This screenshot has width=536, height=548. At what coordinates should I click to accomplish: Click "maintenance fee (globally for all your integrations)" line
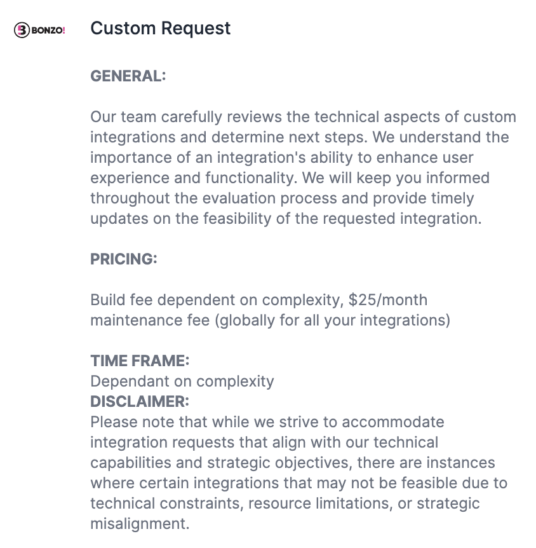click(270, 320)
